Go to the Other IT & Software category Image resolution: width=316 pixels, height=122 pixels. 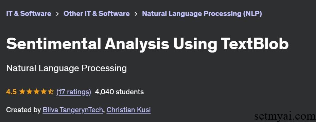tap(96, 14)
